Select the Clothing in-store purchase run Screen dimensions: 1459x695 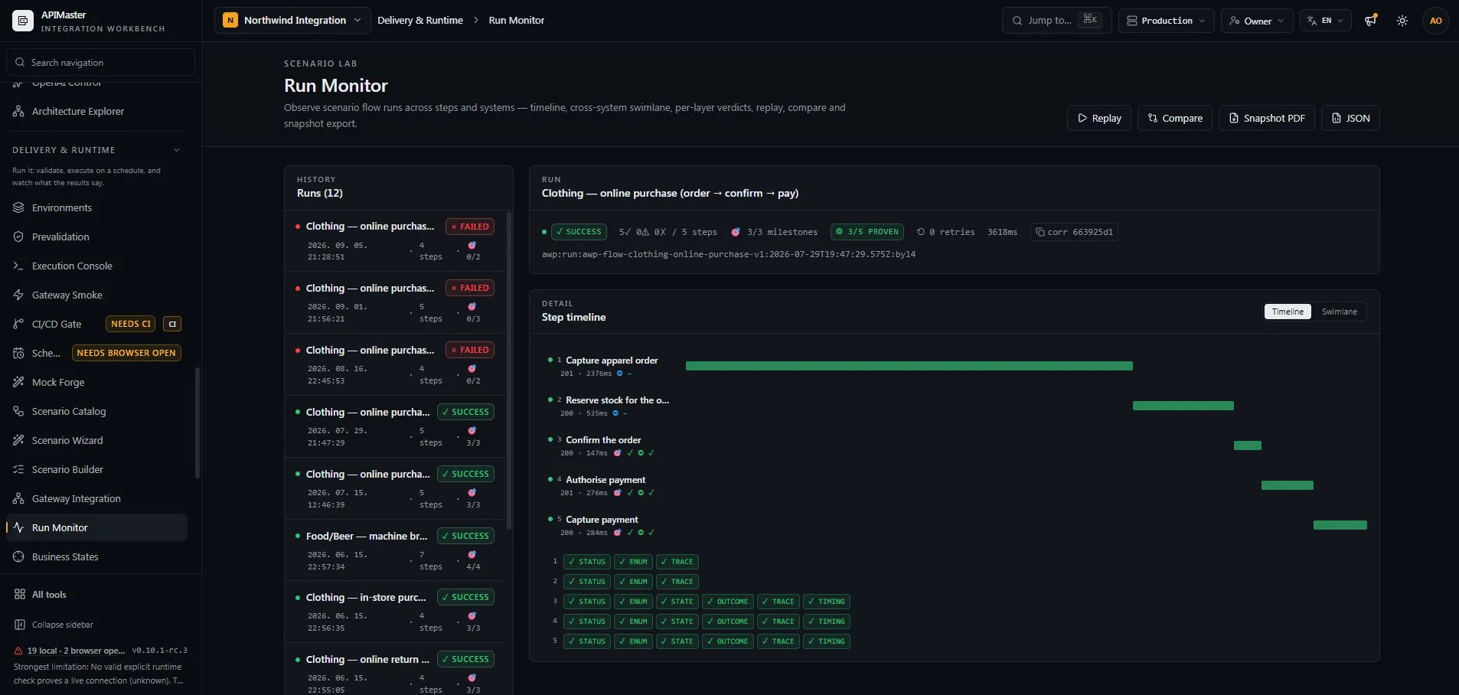click(395, 612)
